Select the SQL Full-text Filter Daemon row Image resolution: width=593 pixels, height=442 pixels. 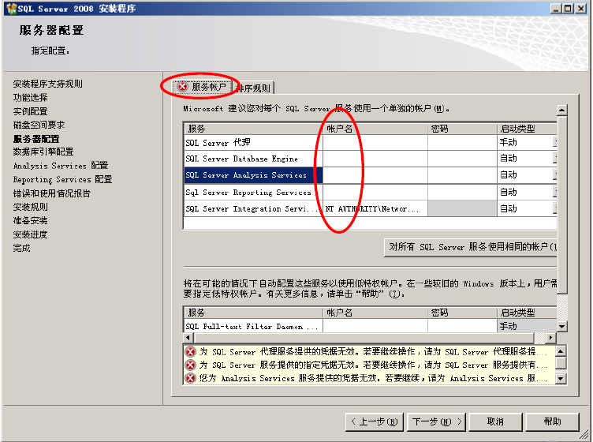[x=253, y=326]
